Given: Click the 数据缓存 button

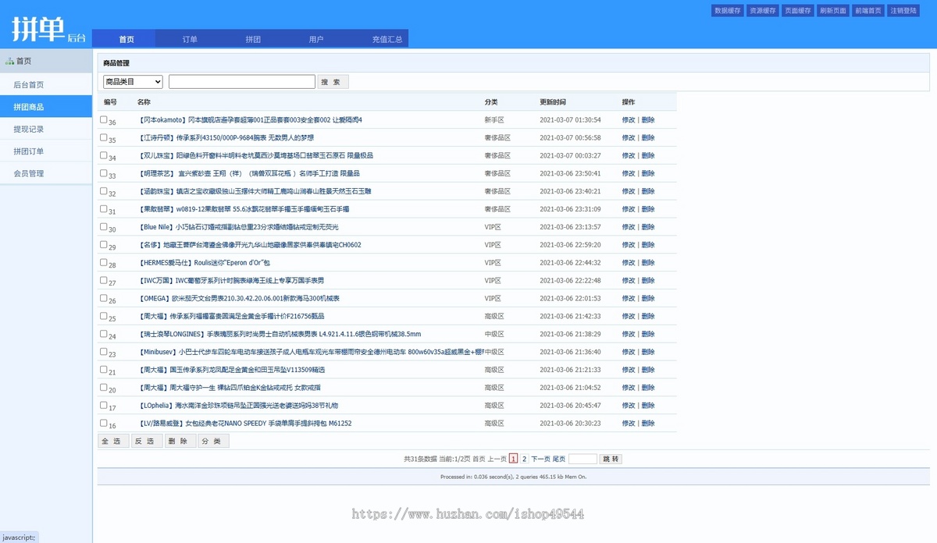Looking at the screenshot, I should pos(727,11).
